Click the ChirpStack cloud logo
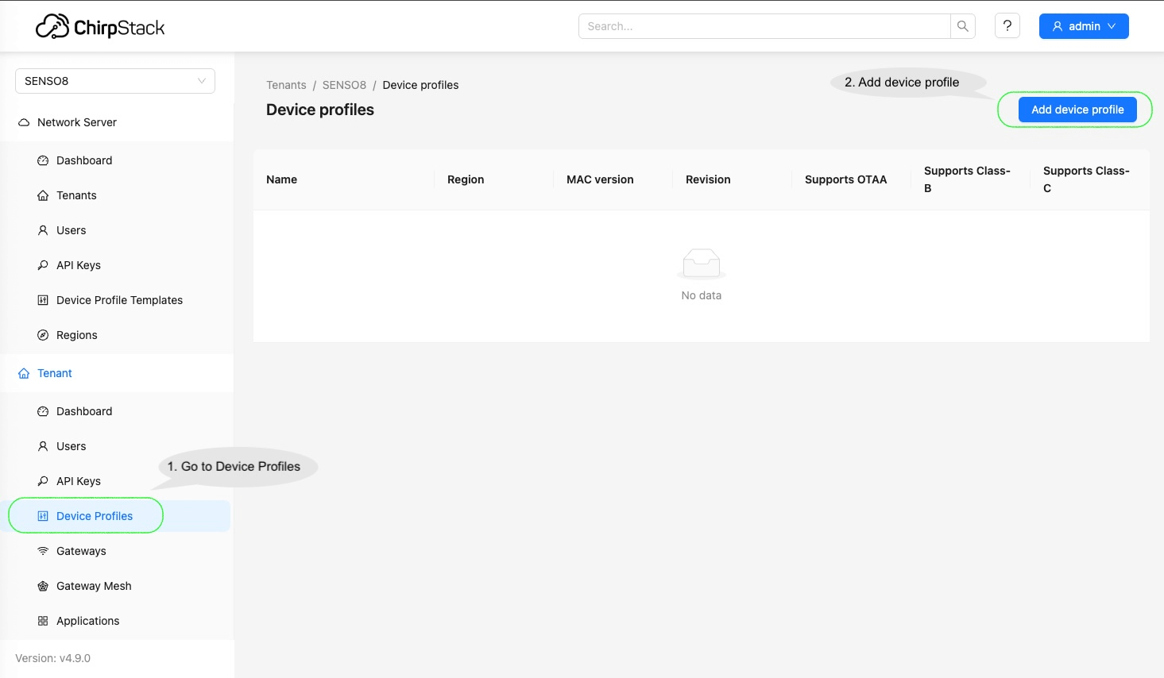The height and width of the screenshot is (678, 1164). (x=52, y=27)
